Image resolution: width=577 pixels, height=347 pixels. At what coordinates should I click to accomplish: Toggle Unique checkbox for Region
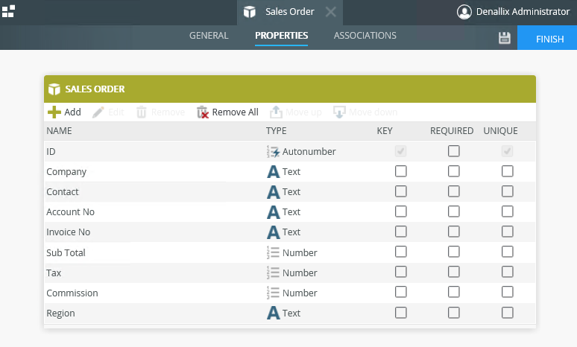point(508,313)
